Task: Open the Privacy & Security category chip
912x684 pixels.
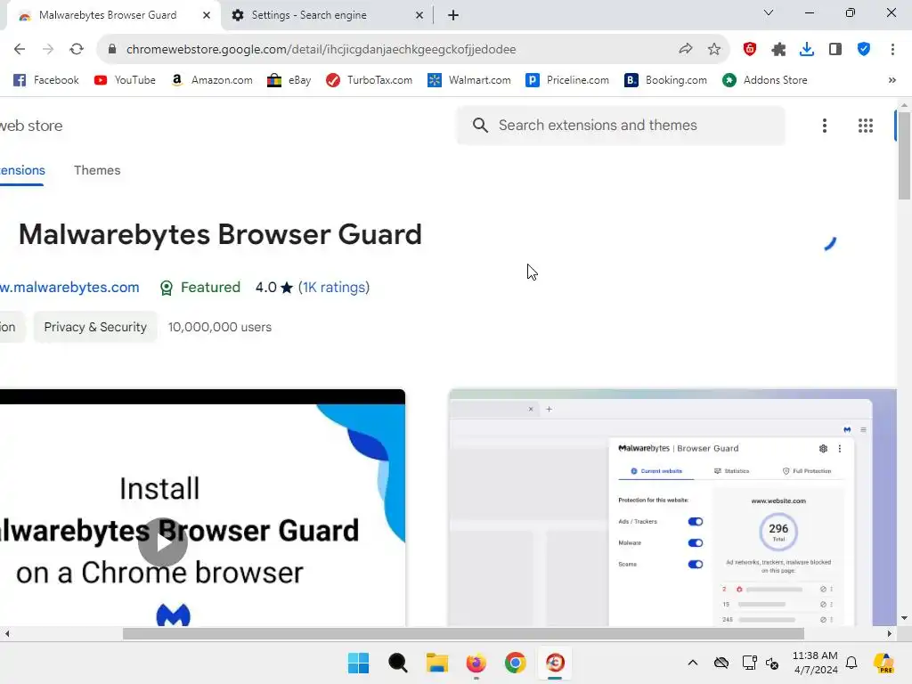Action: pyautogui.click(x=95, y=327)
